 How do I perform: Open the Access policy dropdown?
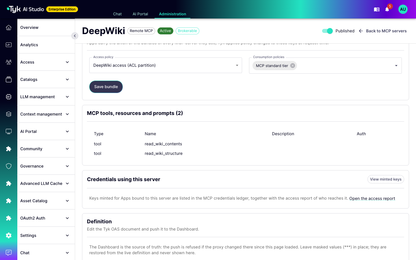click(166, 65)
